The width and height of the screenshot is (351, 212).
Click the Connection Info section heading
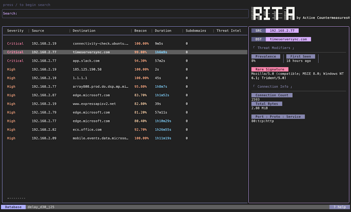[x=273, y=86]
